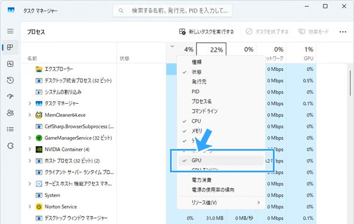Enable the 発行元 column in menu
The height and width of the screenshot is (224, 354).
[x=221, y=82]
